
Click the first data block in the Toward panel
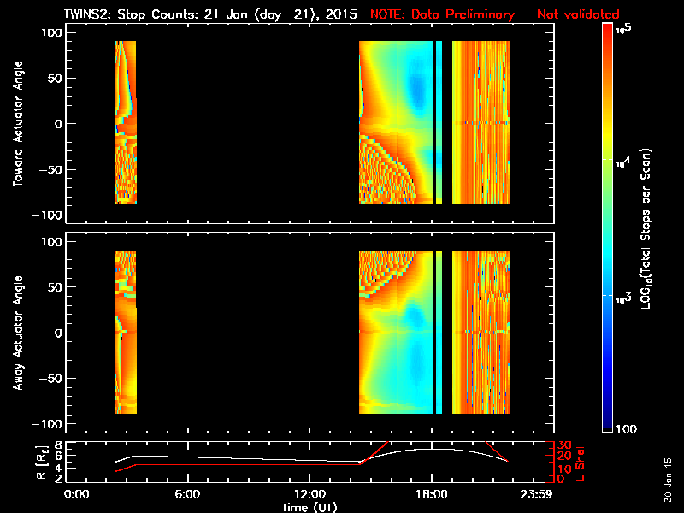(x=126, y=122)
